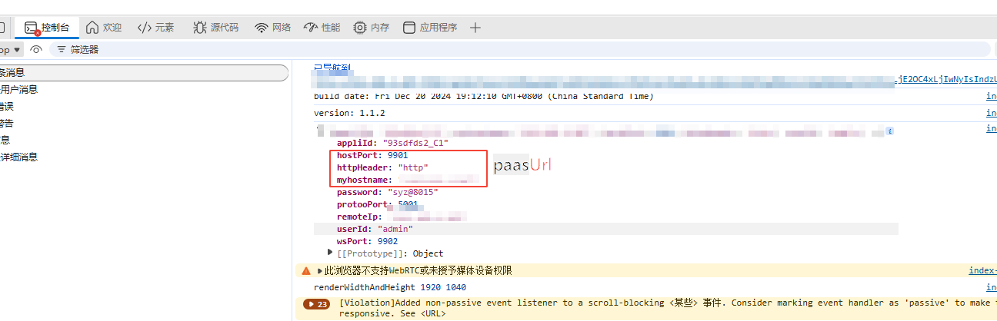Open the index source link beside WebRTC warning
Screen dimensions: 997x321
coord(982,270)
